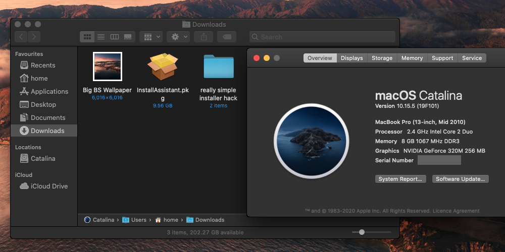Switch to the Support tab
Screen dimensions: 505x252
click(442, 58)
